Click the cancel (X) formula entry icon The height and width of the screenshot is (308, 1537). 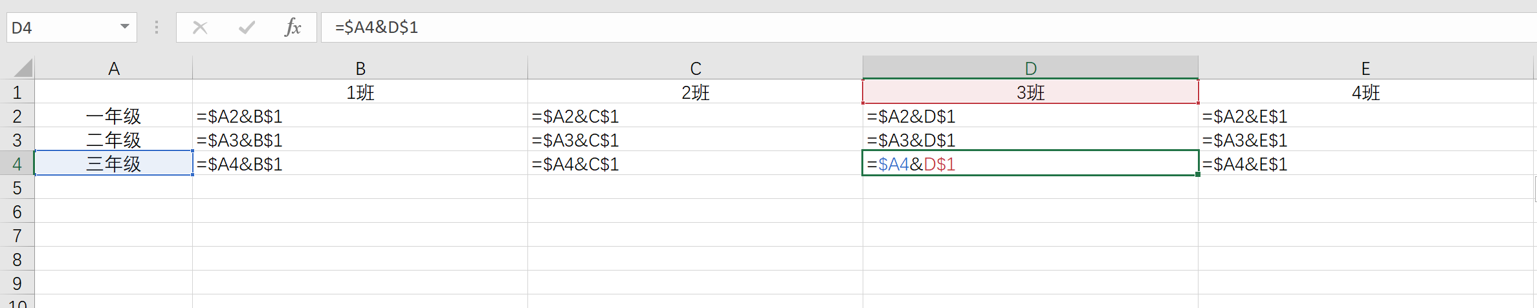coord(200,28)
